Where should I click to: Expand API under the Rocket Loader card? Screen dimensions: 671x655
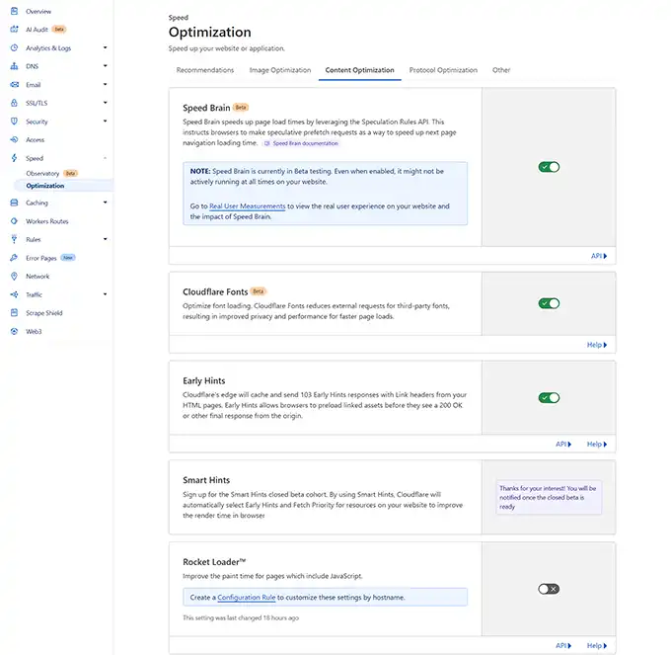[x=563, y=645]
